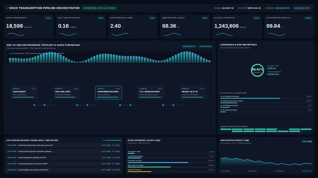Select the CTC / Beam Decoder stage node
This screenshot has width=318, height=178.
coord(151,93)
